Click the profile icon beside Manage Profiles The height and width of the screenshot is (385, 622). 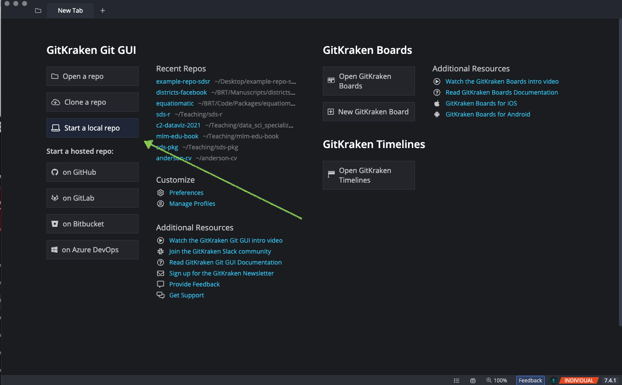pos(161,204)
